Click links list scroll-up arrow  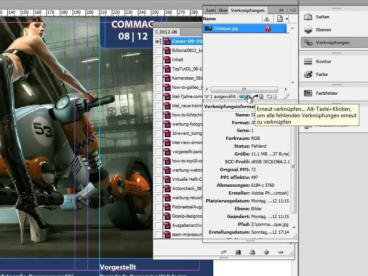[x=293, y=28]
